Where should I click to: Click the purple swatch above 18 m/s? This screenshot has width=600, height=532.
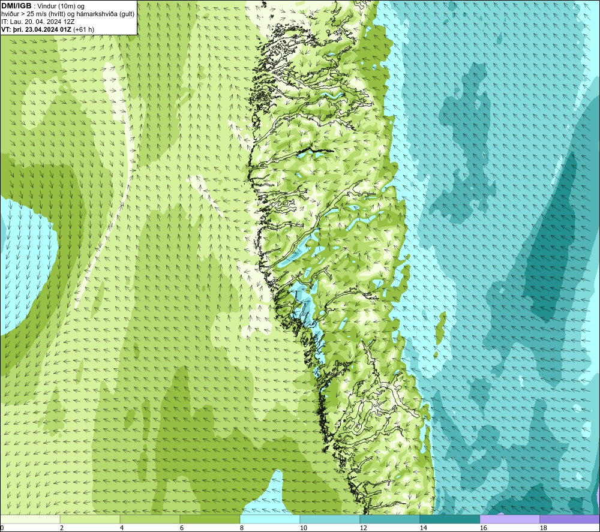(x=569, y=519)
